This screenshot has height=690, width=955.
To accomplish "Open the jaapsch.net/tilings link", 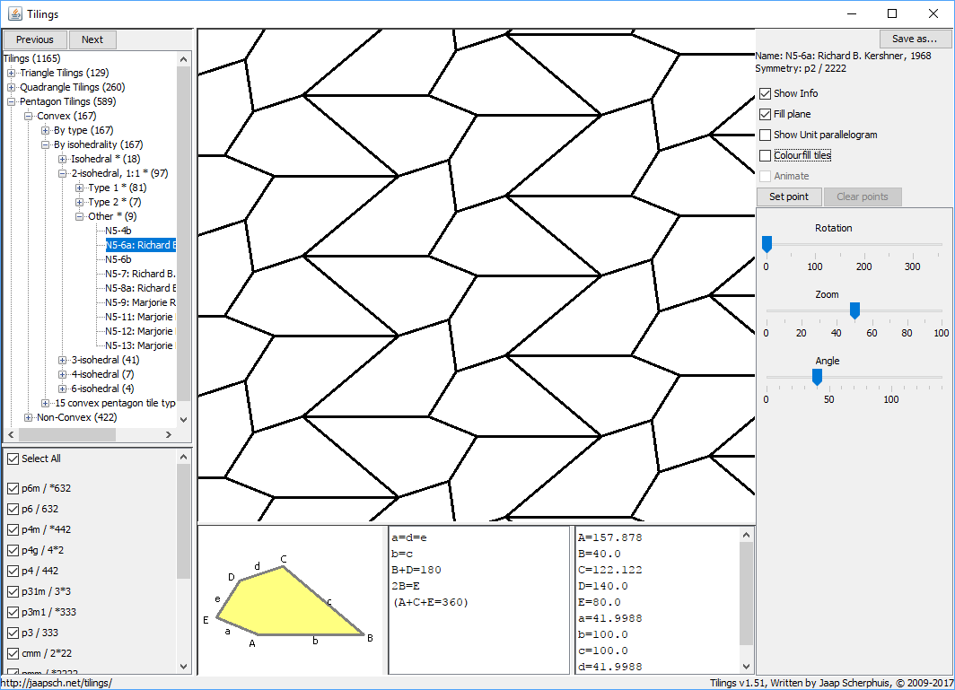I will coord(57,684).
